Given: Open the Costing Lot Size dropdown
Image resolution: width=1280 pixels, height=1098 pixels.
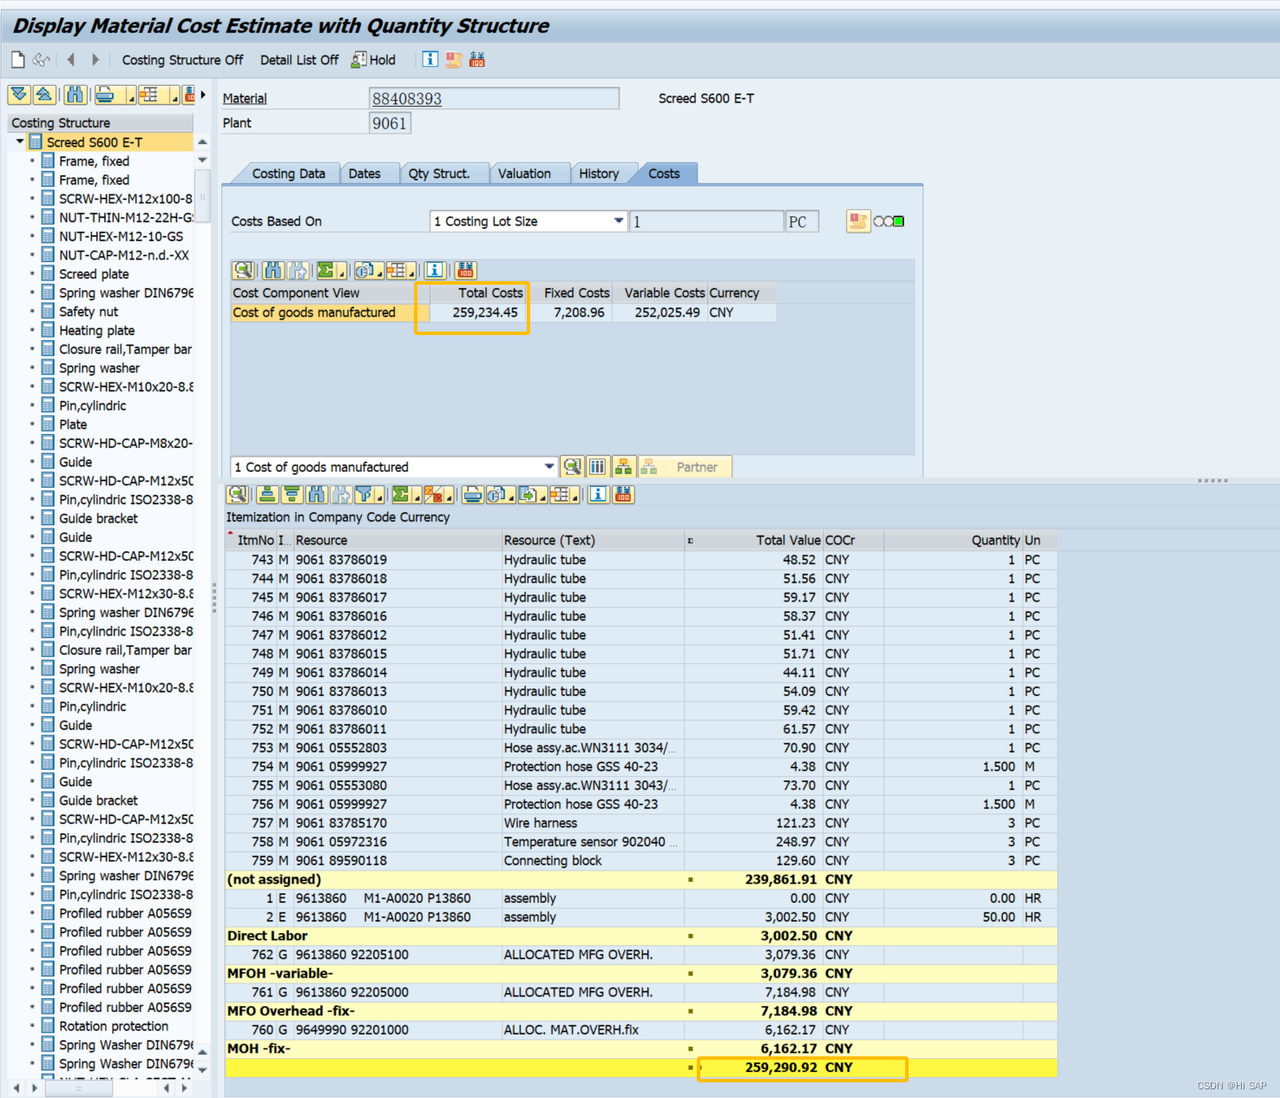Looking at the screenshot, I should 618,221.
